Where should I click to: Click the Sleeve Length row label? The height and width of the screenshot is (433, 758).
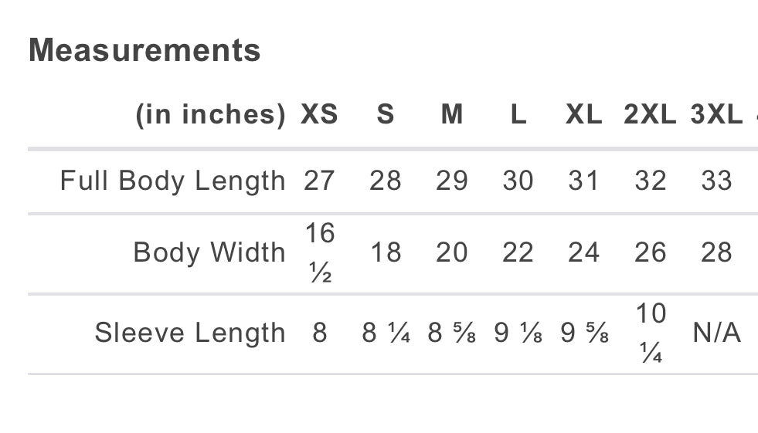189,333
